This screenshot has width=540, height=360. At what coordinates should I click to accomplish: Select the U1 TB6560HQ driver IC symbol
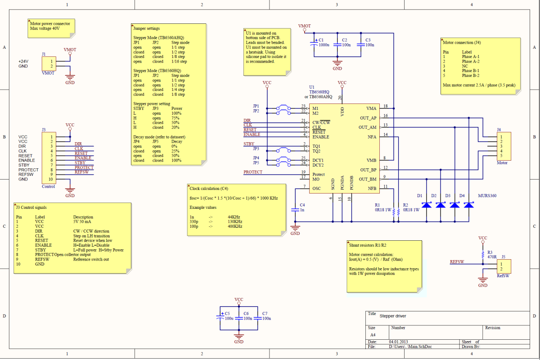[x=344, y=148]
